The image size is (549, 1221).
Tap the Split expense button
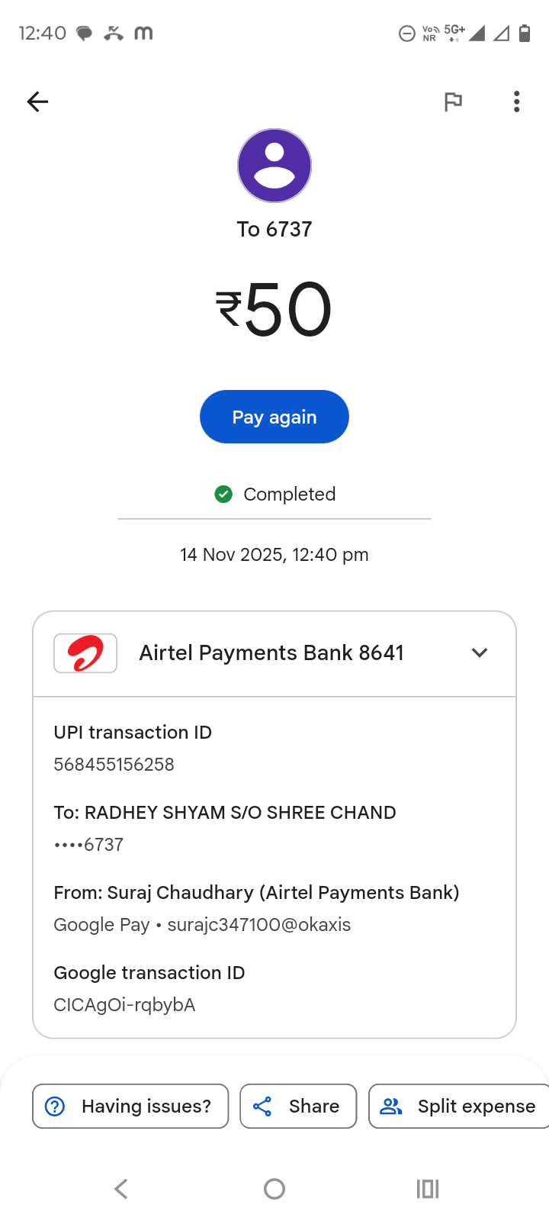(x=459, y=1106)
